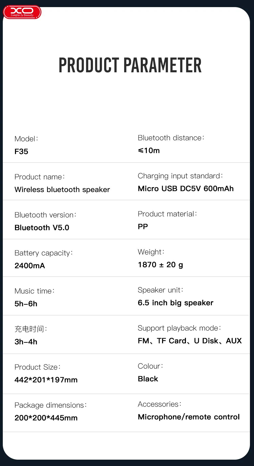Select the Microphone/remote control accessories text
The image size is (254, 466).
point(189,417)
